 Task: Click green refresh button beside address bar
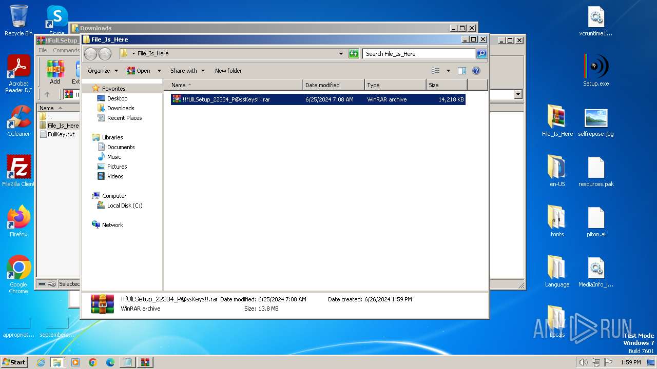click(x=354, y=54)
